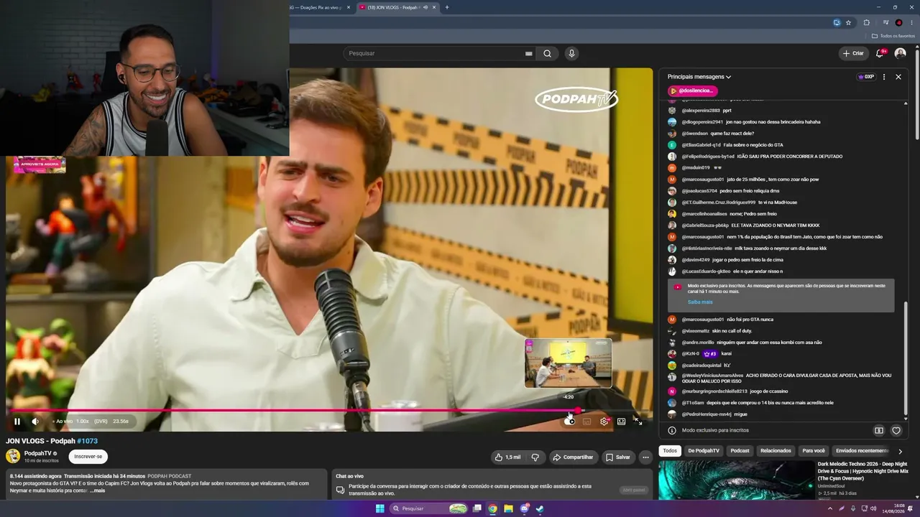Open the live chat options menu
Image resolution: width=920 pixels, height=517 pixels.
pyautogui.click(x=884, y=77)
